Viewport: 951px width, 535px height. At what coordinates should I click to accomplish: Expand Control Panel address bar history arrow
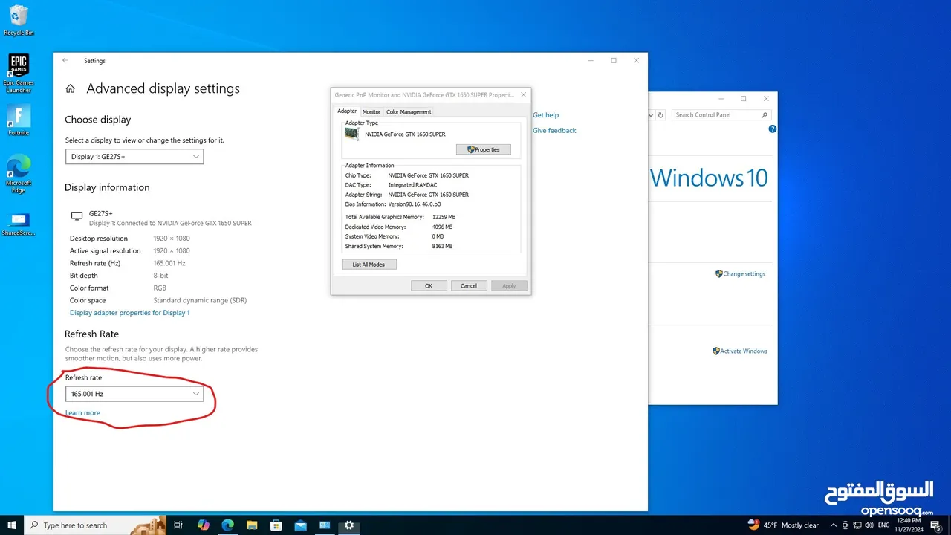point(652,115)
